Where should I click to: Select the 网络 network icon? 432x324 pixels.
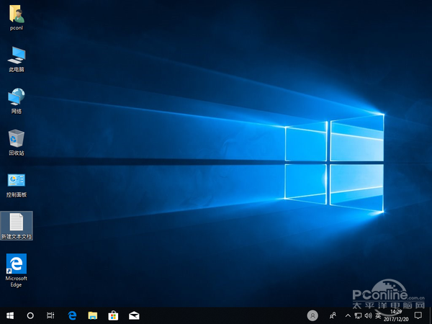tap(17, 101)
